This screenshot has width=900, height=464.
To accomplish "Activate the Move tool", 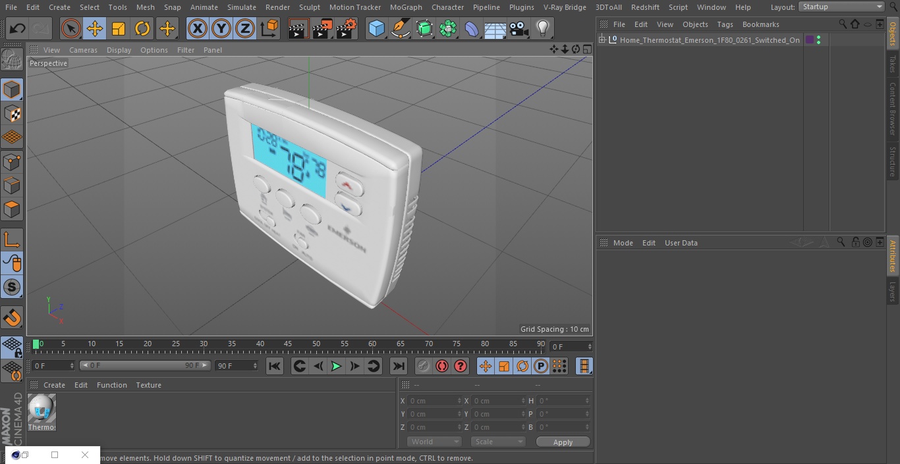I will 94,29.
